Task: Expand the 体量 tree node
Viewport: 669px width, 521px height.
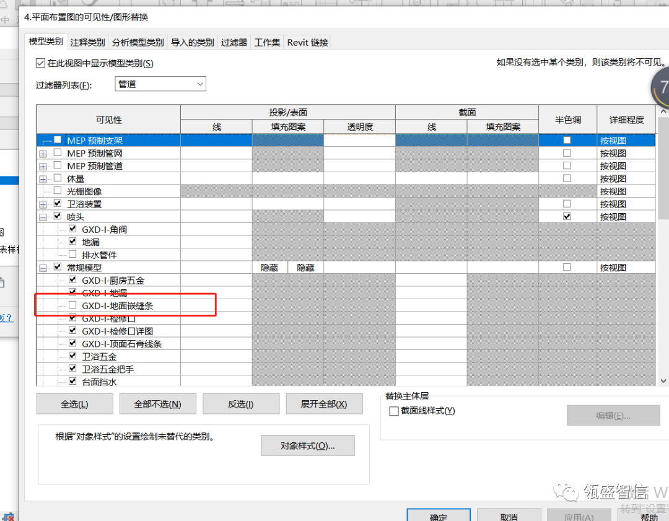Action: (43, 179)
